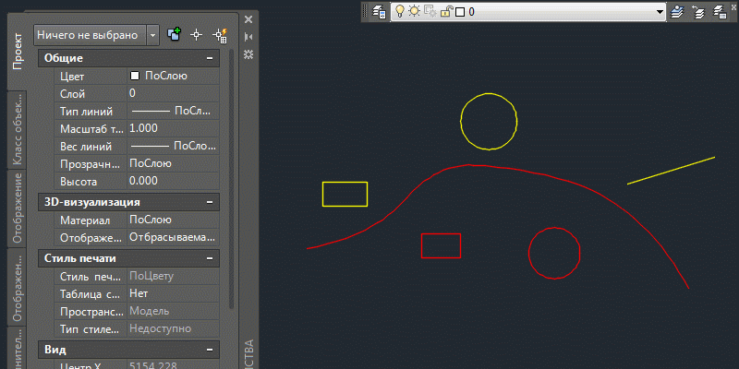This screenshot has width=739, height=369.
Task: Click the properties panel vertical scrollbar
Action: (231, 179)
